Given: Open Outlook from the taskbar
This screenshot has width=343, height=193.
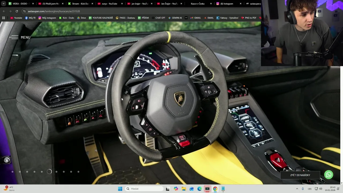Looking at the screenshot, I should point(192,189).
